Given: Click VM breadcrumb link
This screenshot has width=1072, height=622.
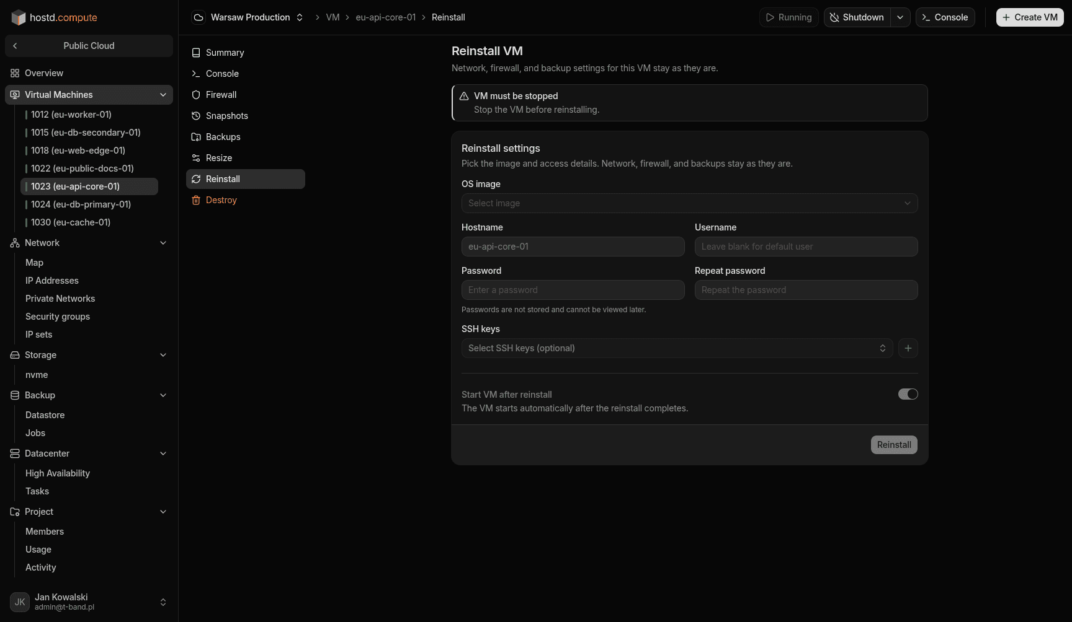Looking at the screenshot, I should (333, 17).
